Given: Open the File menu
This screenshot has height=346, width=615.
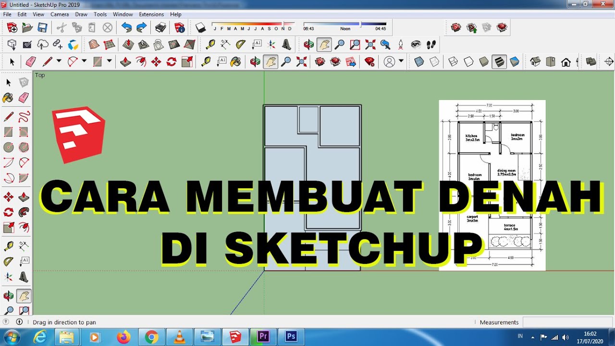Looking at the screenshot, I should pos(7,14).
